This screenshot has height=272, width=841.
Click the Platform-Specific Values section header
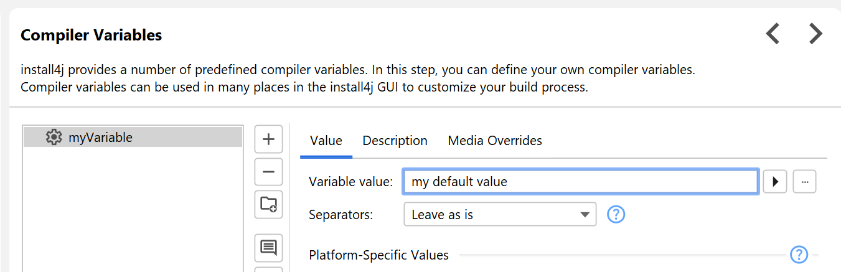[x=378, y=255]
